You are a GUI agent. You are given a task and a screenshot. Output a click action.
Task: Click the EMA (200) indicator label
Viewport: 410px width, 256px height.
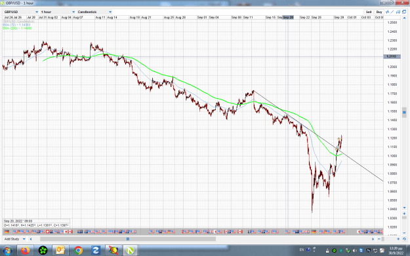(x=18, y=28)
